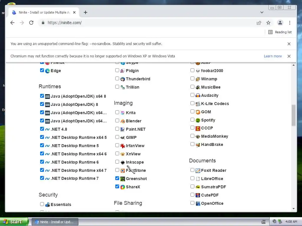Open the tab search dropdown arrow
This screenshot has width=302, height=226.
click(x=262, y=12)
